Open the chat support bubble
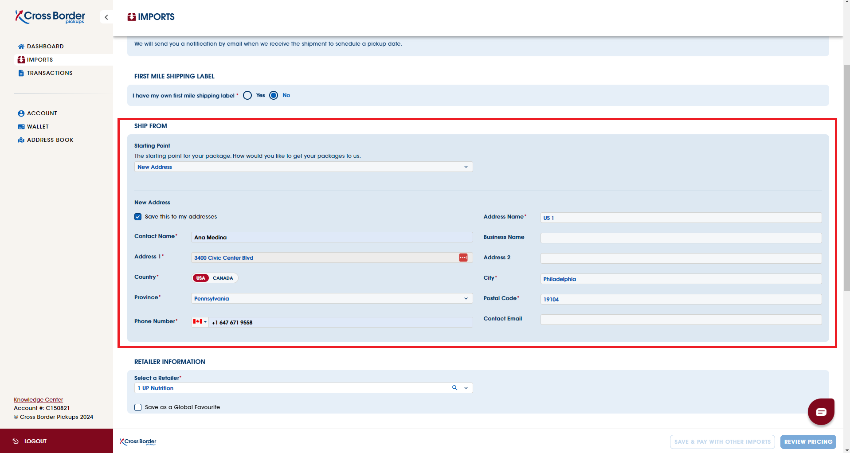The width and height of the screenshot is (850, 453). (821, 412)
